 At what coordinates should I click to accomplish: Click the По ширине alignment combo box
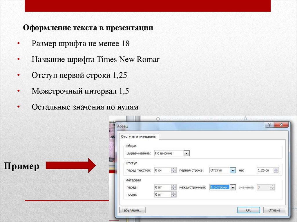(172, 153)
